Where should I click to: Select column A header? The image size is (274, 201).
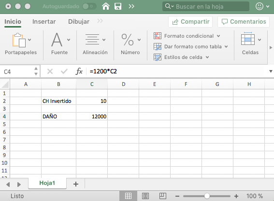tap(26, 84)
